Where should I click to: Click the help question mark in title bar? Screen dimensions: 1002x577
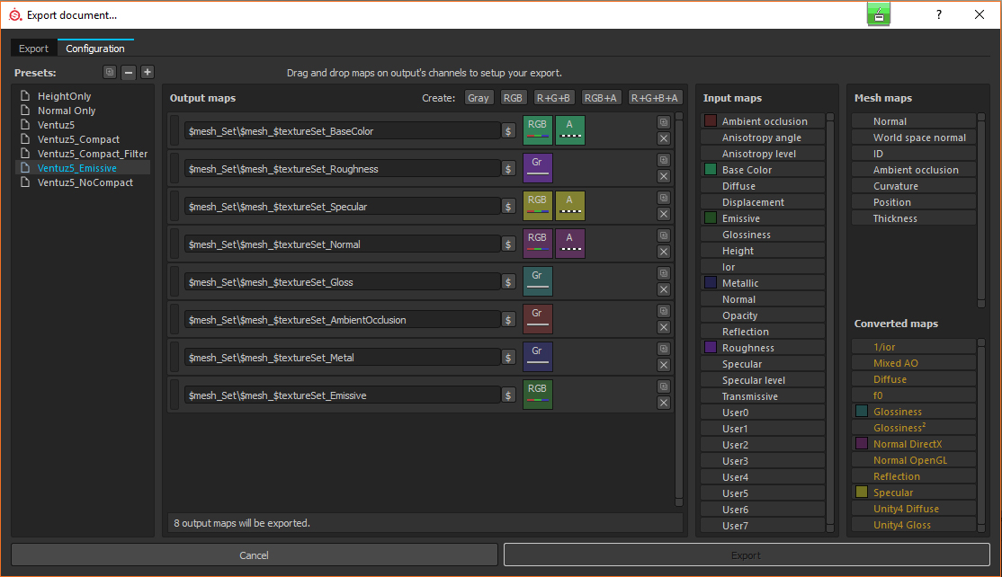(939, 15)
